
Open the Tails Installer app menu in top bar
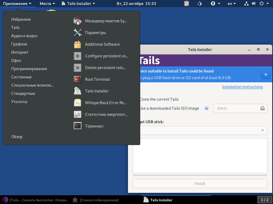(78, 3)
